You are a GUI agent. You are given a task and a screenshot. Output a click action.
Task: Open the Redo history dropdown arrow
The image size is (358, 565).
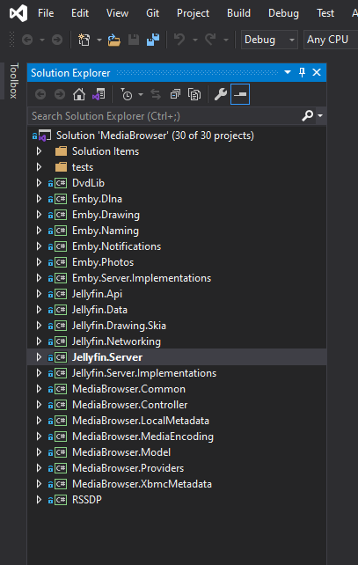coord(226,40)
